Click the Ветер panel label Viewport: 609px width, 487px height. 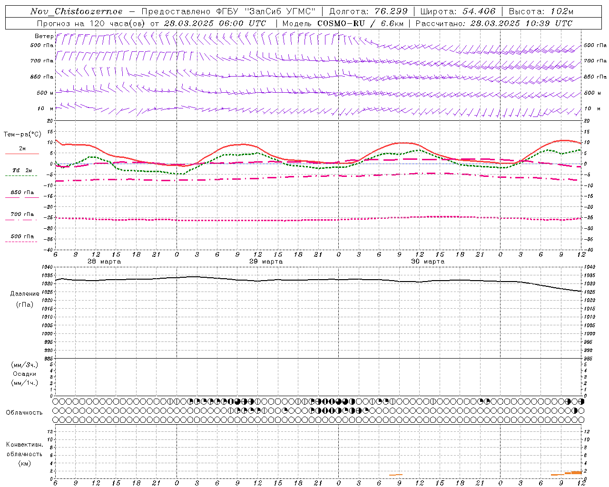pos(44,36)
